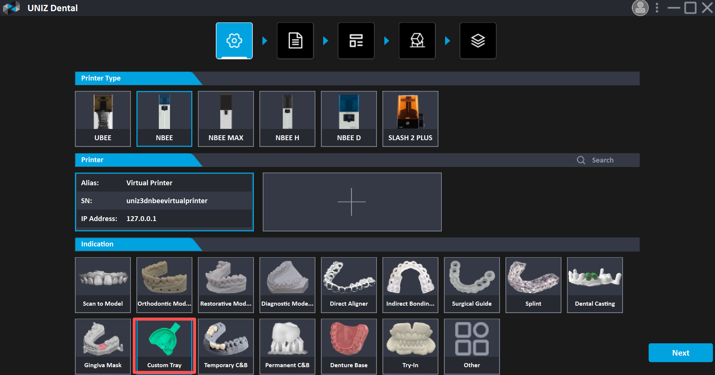Click the user account profile icon
The width and height of the screenshot is (715, 375).
click(640, 8)
